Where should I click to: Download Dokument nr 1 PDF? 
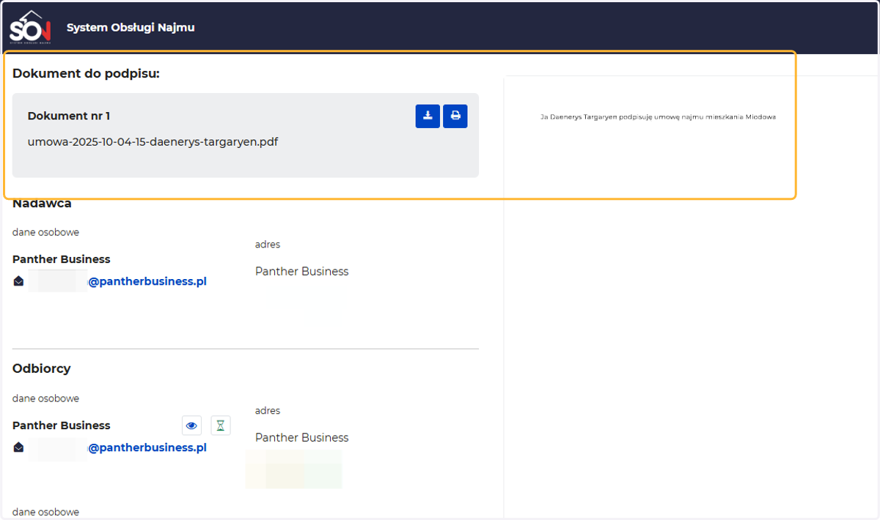pyautogui.click(x=428, y=116)
